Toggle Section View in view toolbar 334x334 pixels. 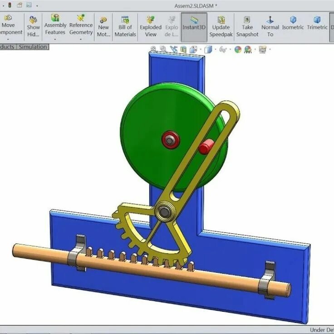point(183,49)
